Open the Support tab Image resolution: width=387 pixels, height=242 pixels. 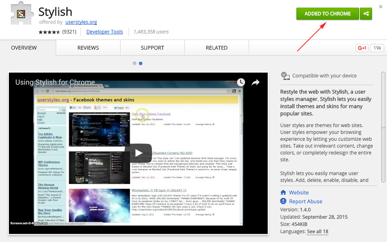point(152,48)
